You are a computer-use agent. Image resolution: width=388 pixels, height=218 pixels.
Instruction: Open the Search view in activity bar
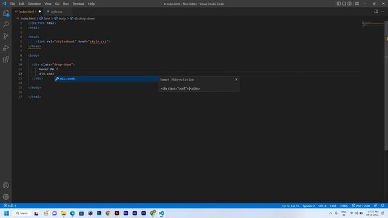tap(6, 24)
